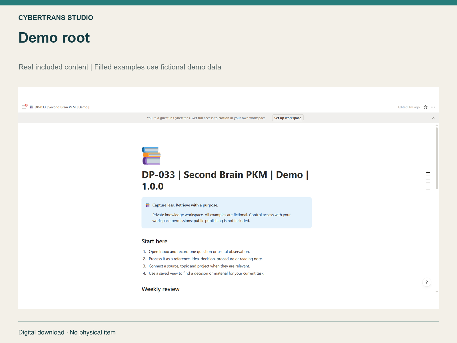The width and height of the screenshot is (457, 343).
Task: Click the Demo root title
Action: click(54, 38)
